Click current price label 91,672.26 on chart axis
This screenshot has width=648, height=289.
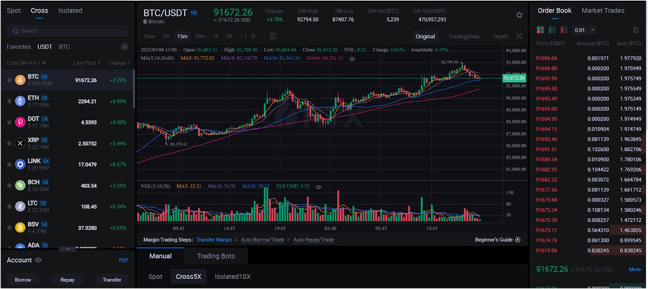(514, 78)
